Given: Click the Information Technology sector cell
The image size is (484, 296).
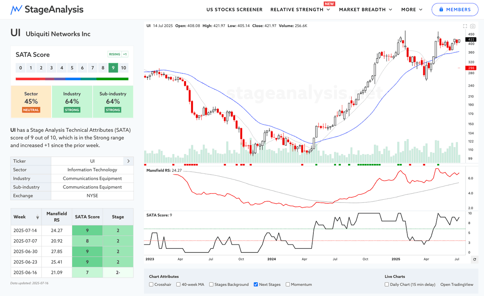Looking at the screenshot, I should pos(92,170).
